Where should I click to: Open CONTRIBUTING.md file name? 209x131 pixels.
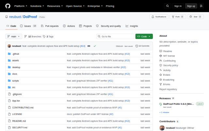point(23,107)
